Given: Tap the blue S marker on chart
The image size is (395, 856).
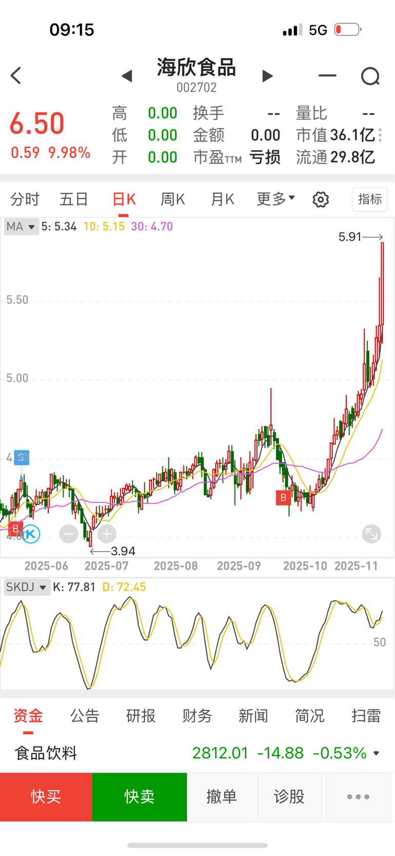Looking at the screenshot, I should click(21, 457).
